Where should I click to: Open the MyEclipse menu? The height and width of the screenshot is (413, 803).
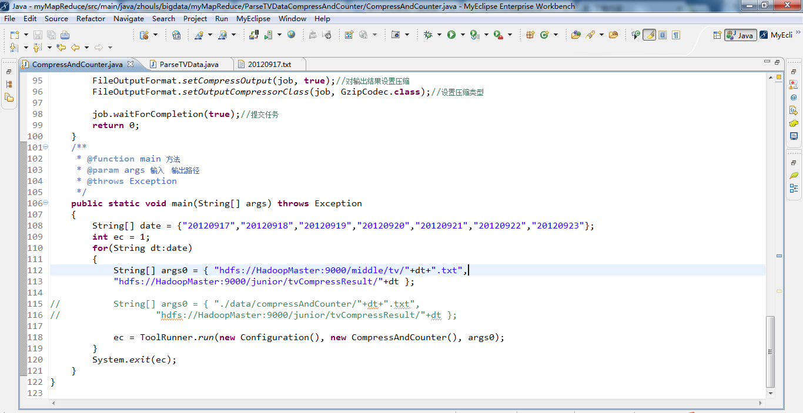253,19
